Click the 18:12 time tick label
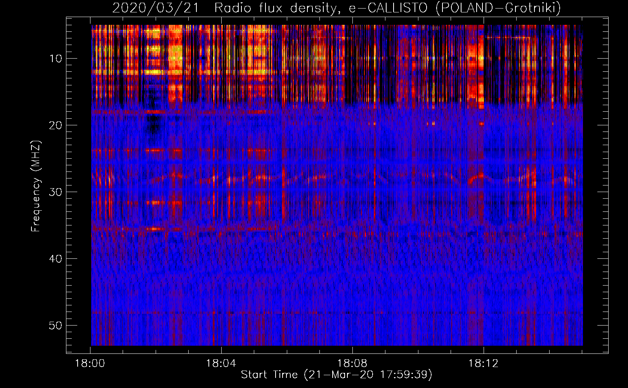Screen dimensions: 628x388 pos(483,364)
